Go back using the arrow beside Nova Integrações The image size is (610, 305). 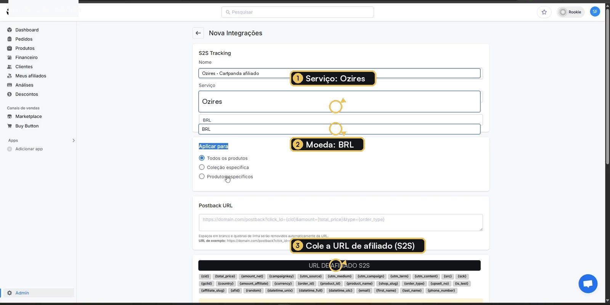(x=198, y=33)
